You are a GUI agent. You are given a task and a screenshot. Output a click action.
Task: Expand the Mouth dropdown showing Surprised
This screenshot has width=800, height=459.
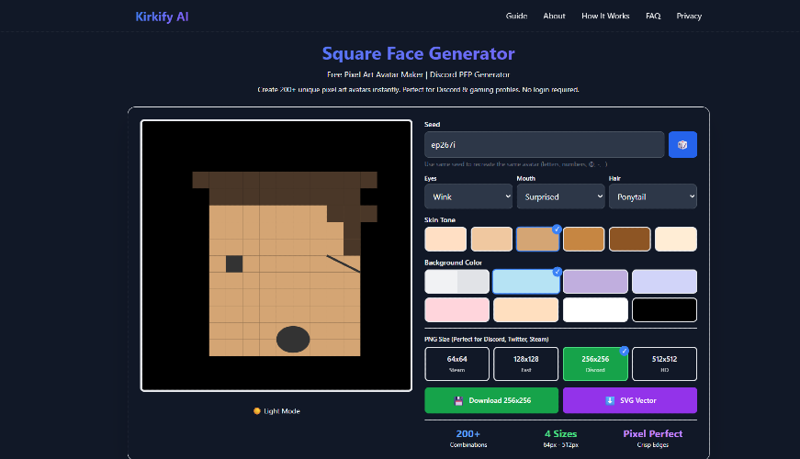tap(559, 196)
